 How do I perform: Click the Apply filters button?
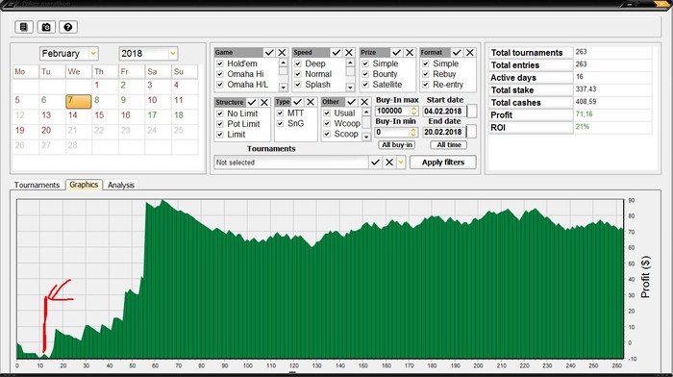click(x=443, y=163)
